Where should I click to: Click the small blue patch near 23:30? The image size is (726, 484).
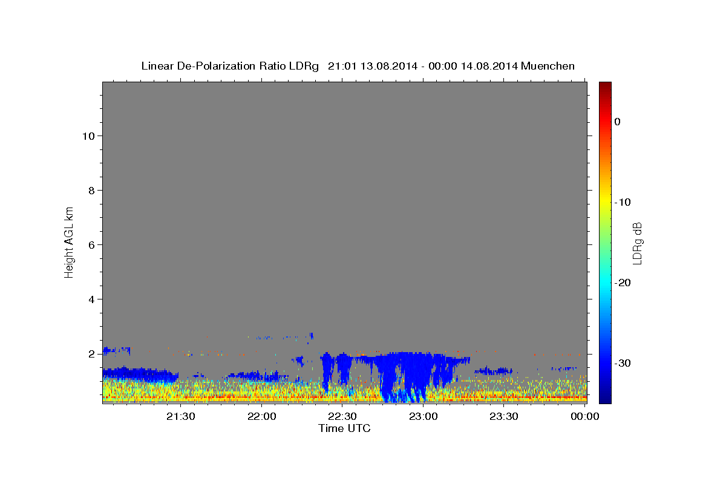[493, 370]
